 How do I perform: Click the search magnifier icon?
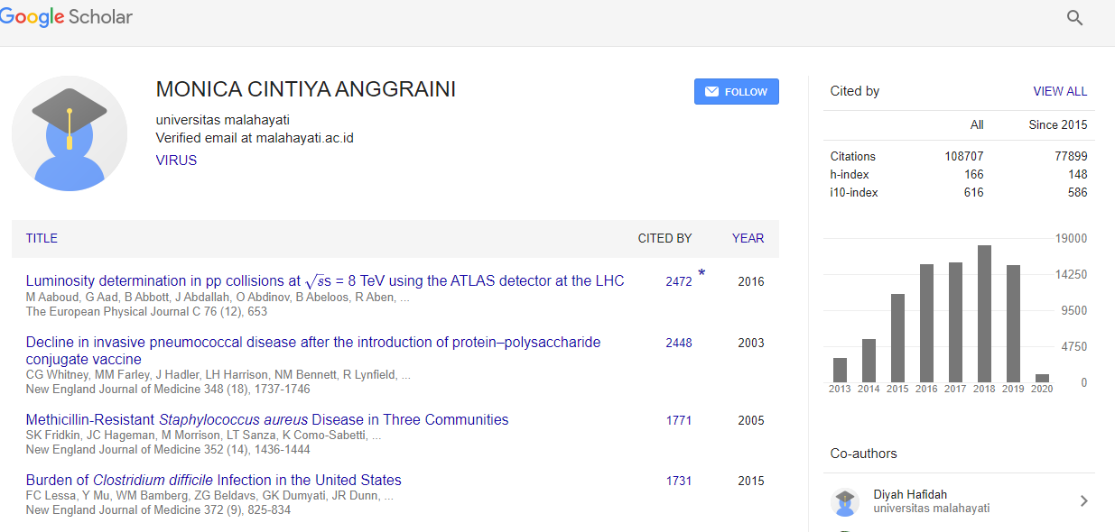[1074, 18]
